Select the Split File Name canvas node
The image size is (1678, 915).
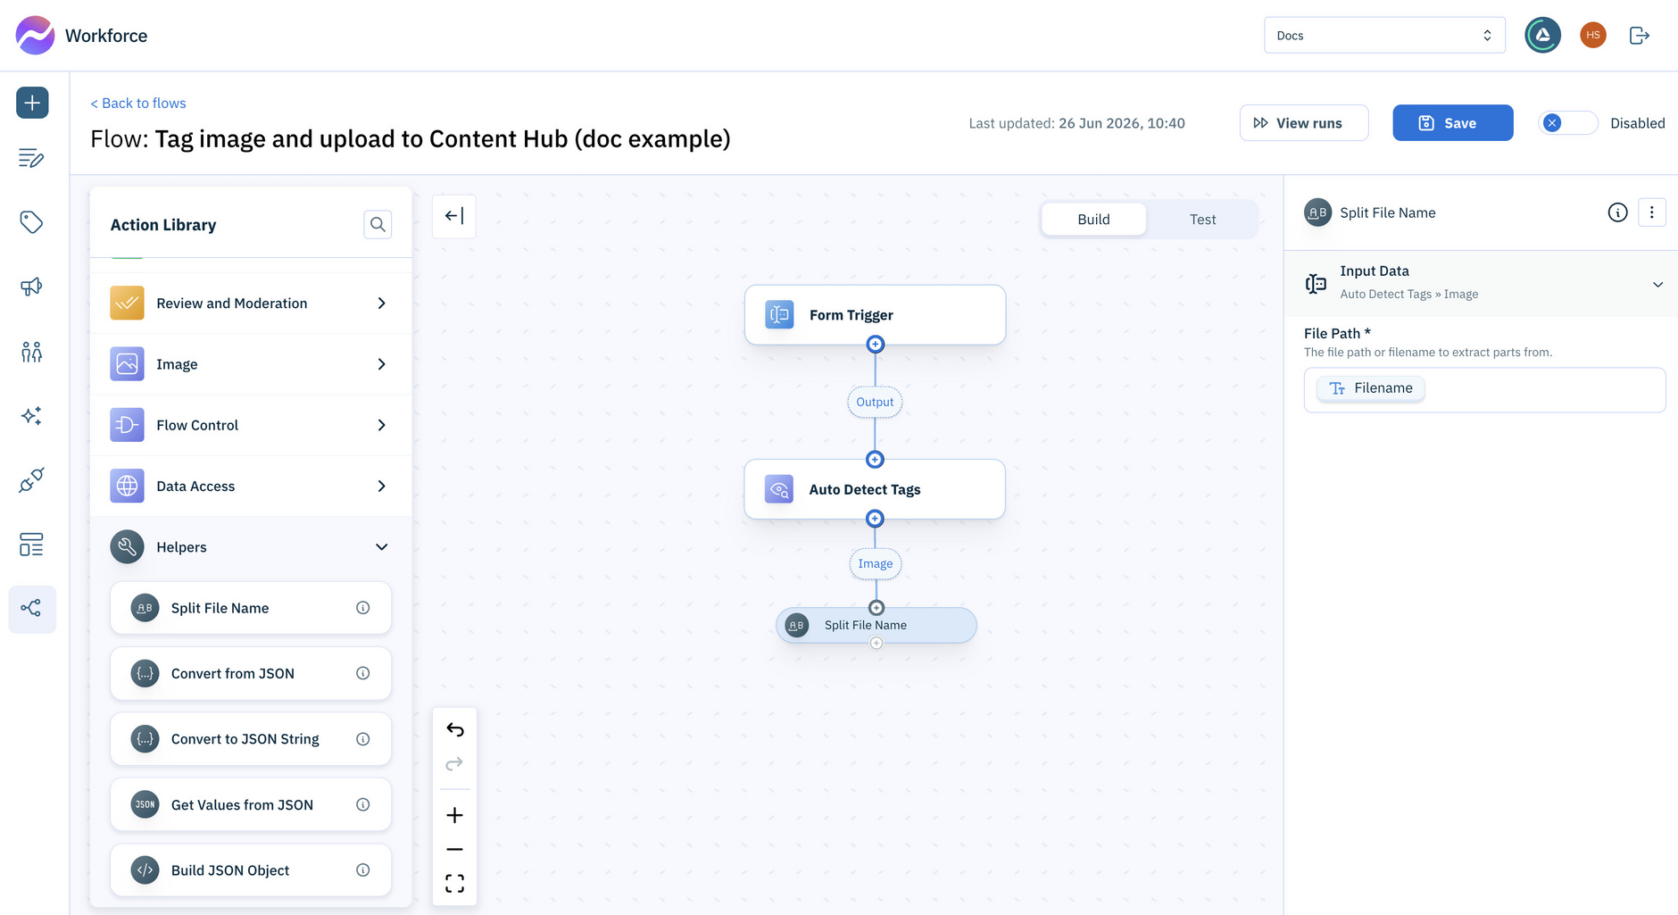(x=876, y=625)
